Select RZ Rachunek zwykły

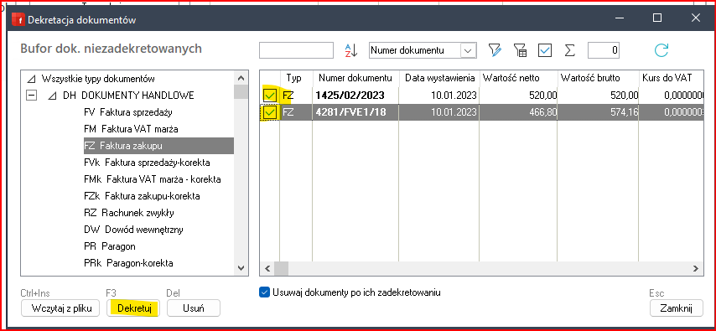point(129,213)
